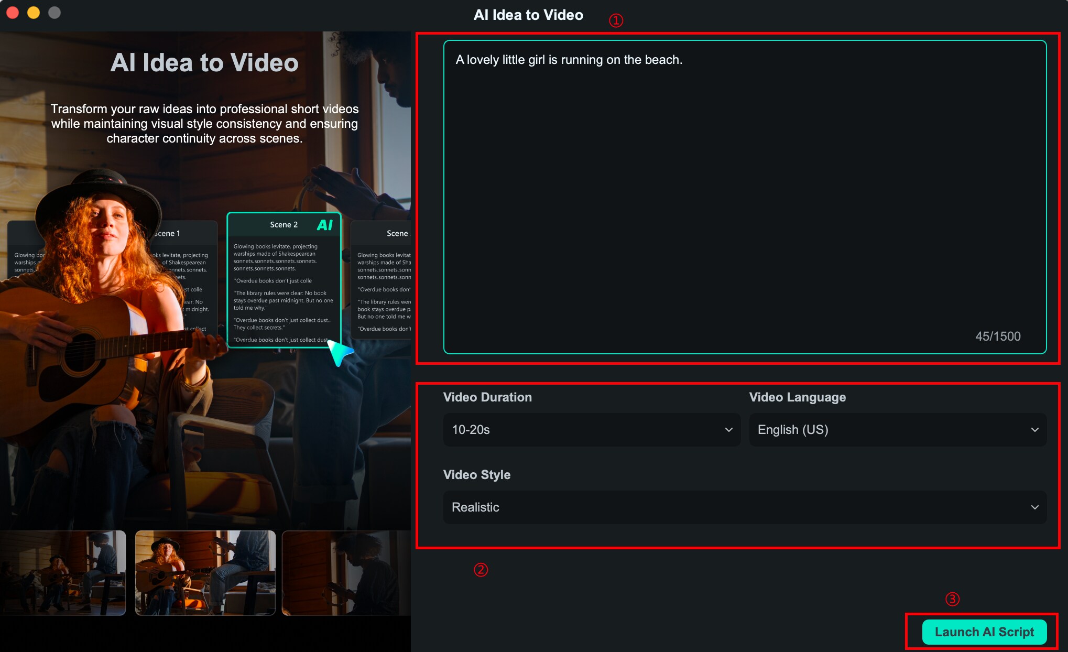
Task: Open the Video Language chevron arrow
Action: 1034,430
